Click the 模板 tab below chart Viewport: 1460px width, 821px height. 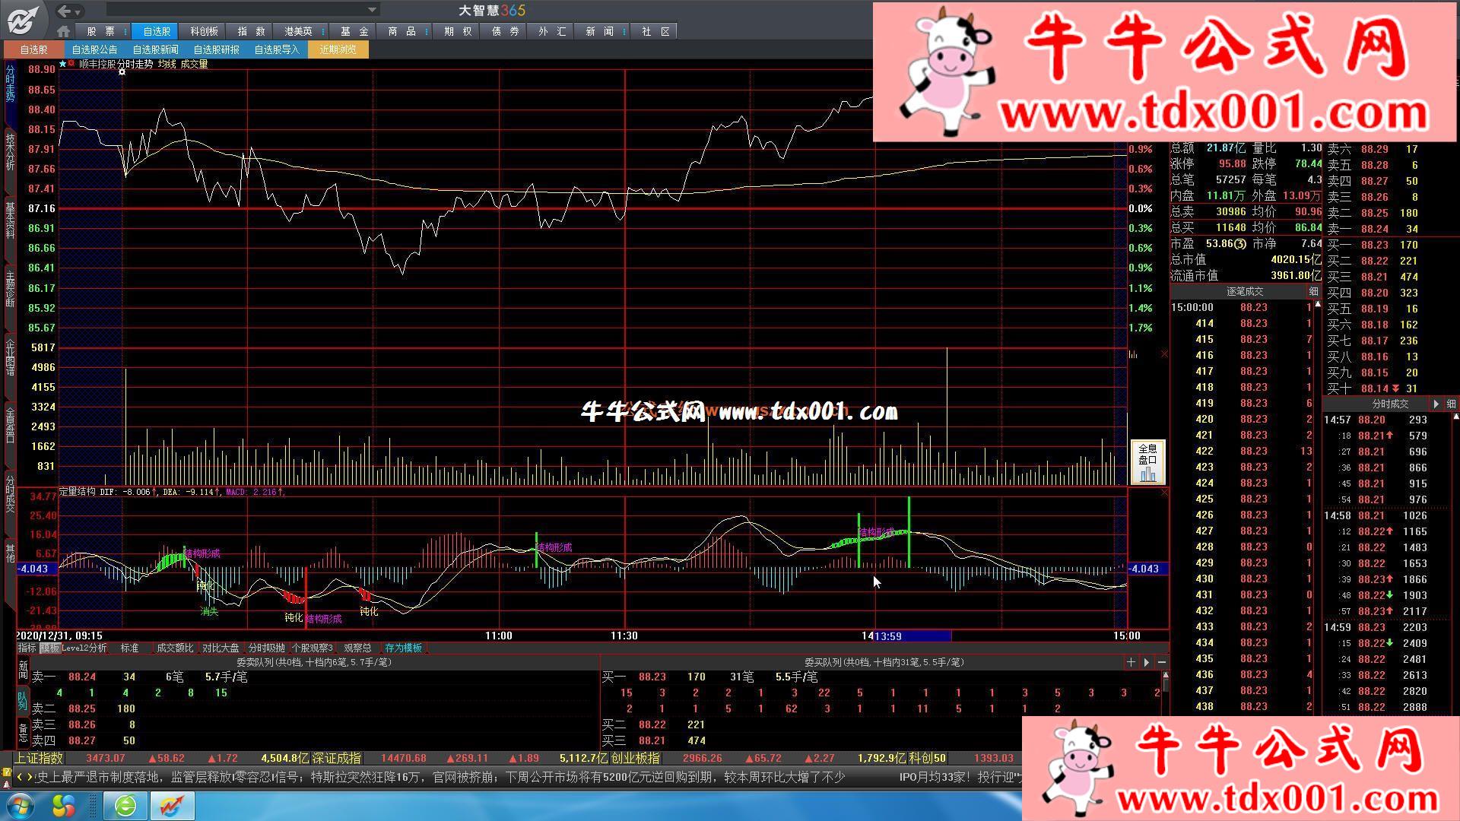click(50, 648)
